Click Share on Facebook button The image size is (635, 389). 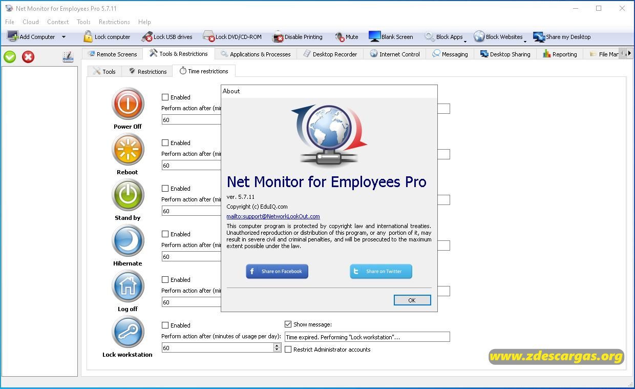(x=277, y=271)
